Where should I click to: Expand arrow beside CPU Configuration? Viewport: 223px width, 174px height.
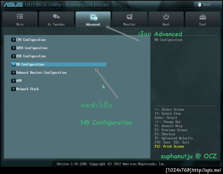(13, 40)
